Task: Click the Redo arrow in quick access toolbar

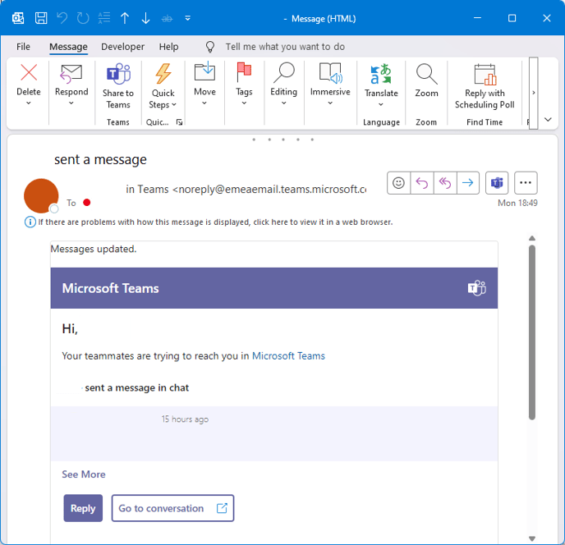Action: coord(83,18)
